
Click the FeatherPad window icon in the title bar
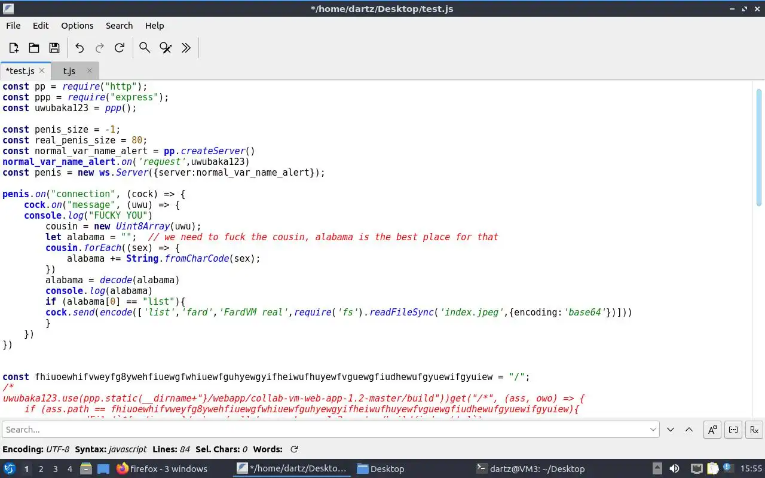pyautogui.click(x=7, y=8)
